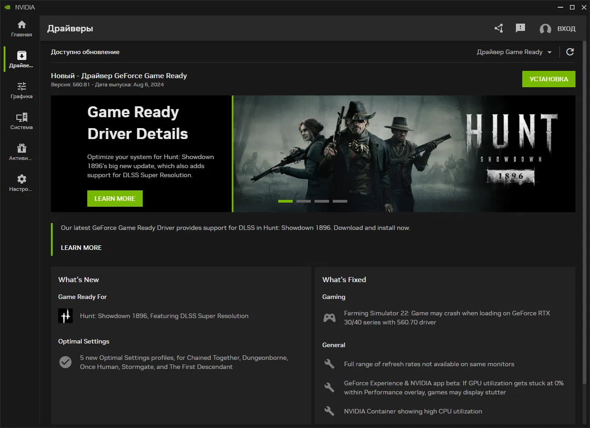Open the Система monitor icon in sidebar
This screenshot has height=428, width=590.
coord(21,117)
